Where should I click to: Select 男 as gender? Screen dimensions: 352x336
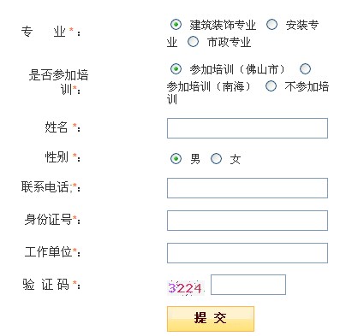click(176, 158)
